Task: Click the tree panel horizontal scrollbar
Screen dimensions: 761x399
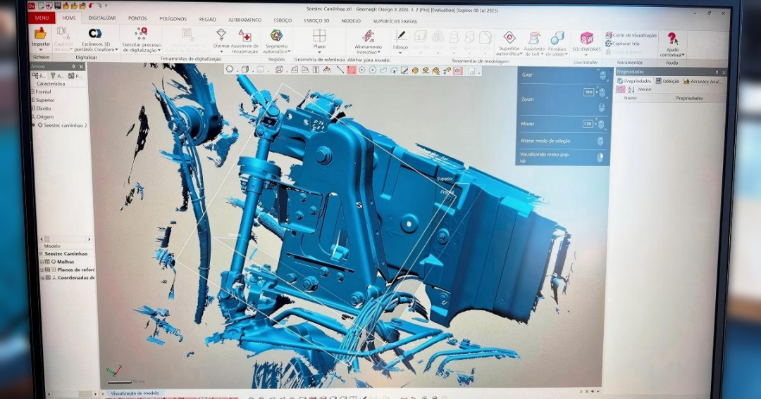Action: tap(62, 239)
